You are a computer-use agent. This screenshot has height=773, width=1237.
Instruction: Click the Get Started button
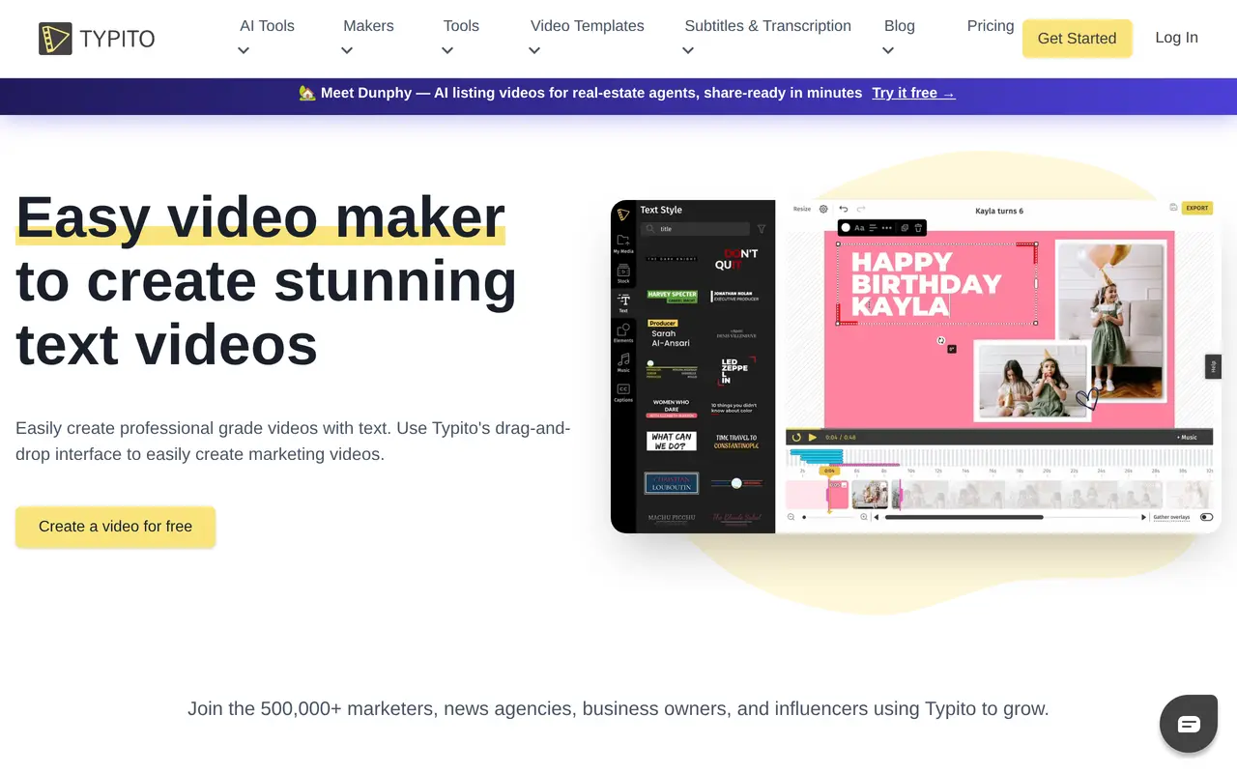click(1077, 39)
